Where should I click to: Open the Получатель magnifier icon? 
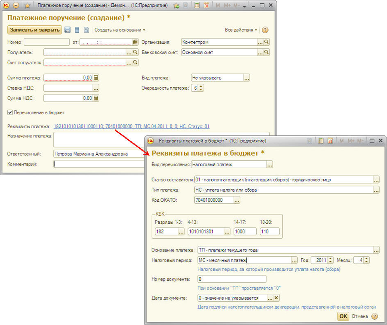click(135, 52)
